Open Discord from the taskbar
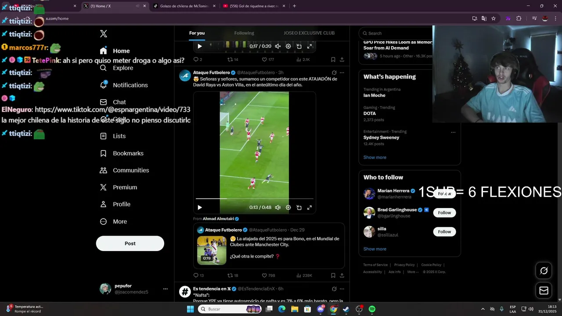 point(321,309)
